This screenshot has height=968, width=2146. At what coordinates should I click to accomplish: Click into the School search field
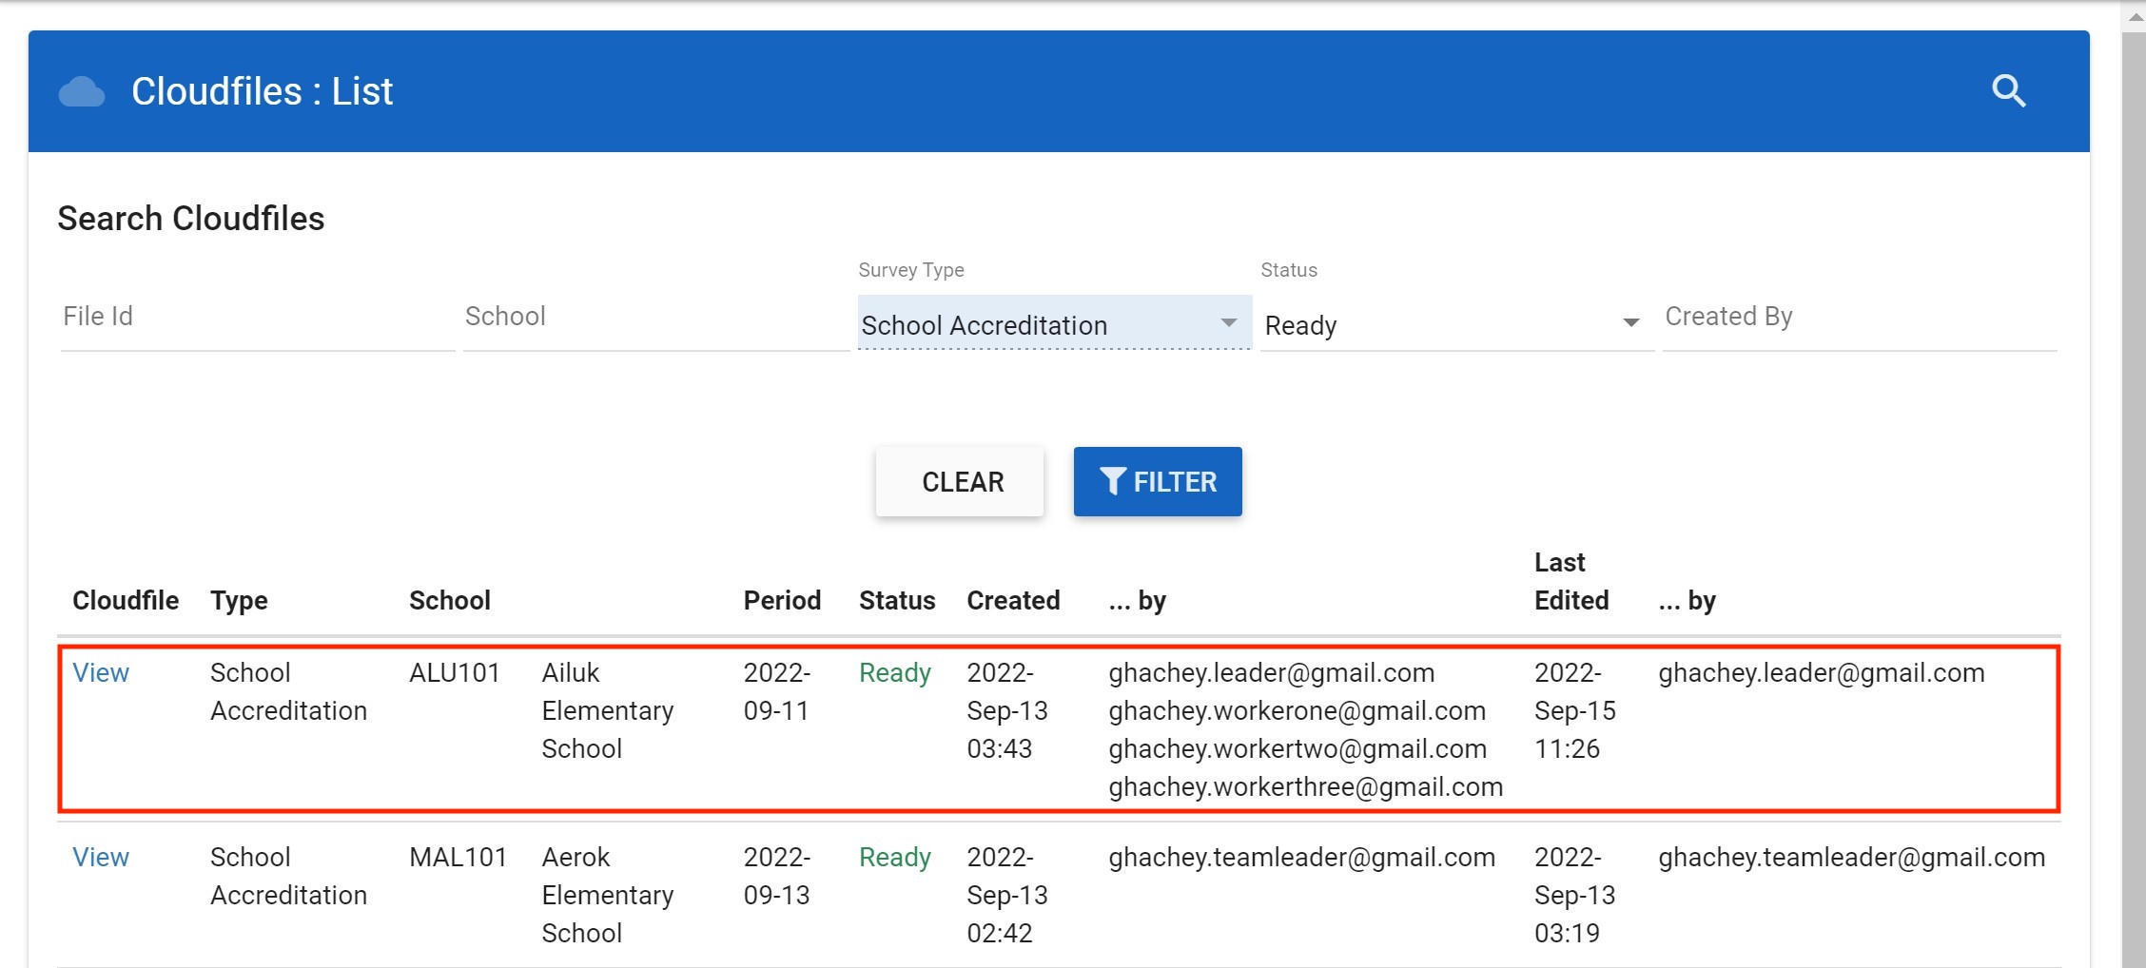click(x=654, y=318)
